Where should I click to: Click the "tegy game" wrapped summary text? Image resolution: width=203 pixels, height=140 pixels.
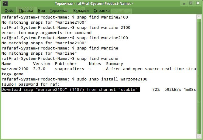(12, 74)
